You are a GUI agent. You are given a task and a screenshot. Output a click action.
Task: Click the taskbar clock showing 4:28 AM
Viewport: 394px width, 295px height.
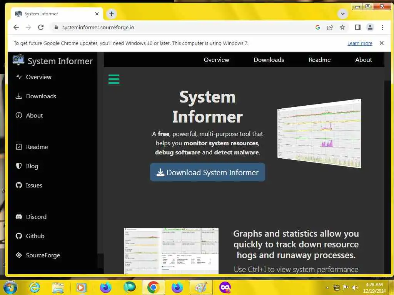(374, 288)
